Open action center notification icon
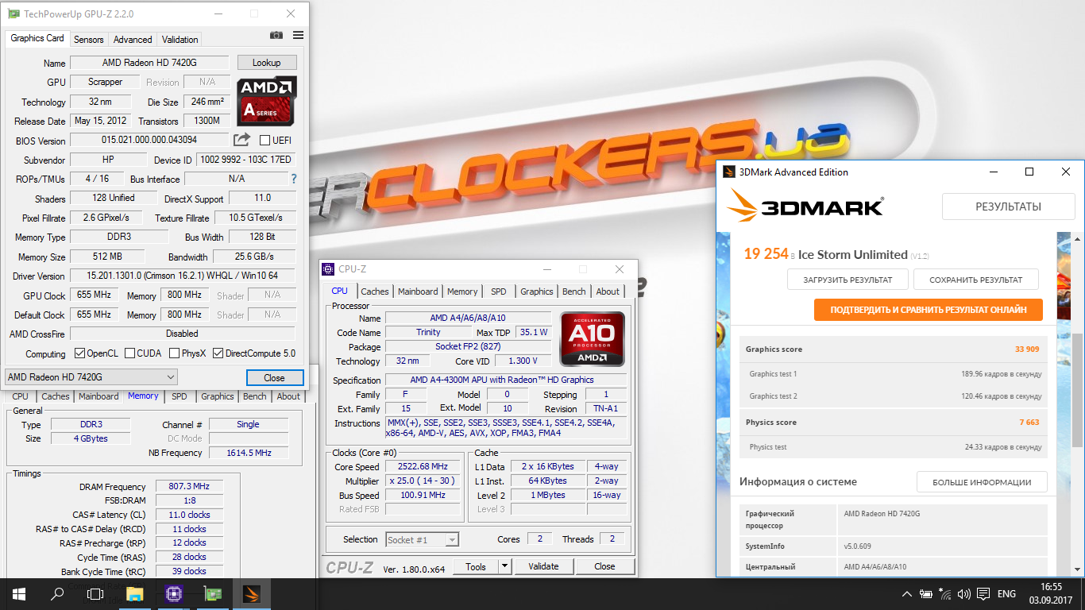The height and width of the screenshot is (610, 1085). pyautogui.click(x=983, y=594)
